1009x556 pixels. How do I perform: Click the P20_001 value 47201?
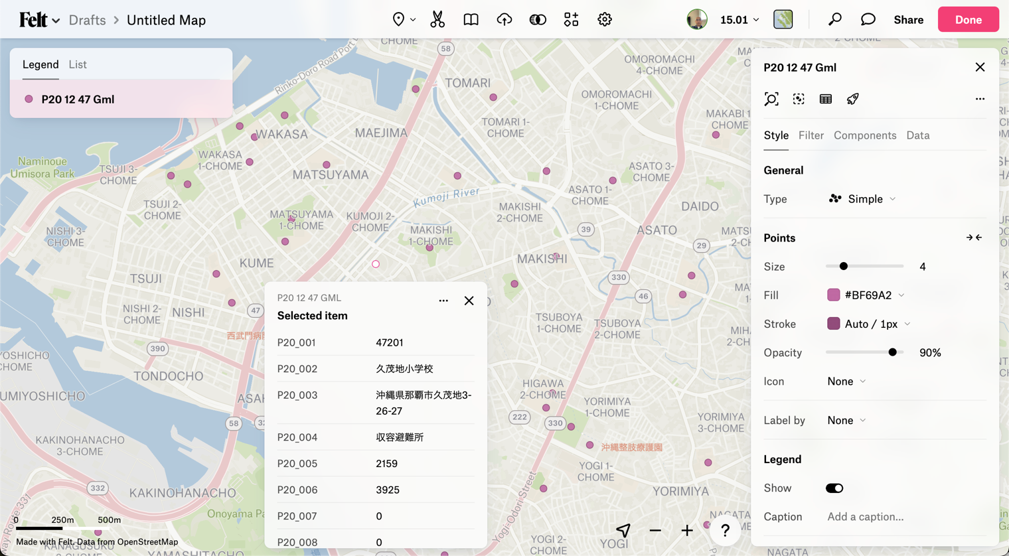(x=390, y=342)
